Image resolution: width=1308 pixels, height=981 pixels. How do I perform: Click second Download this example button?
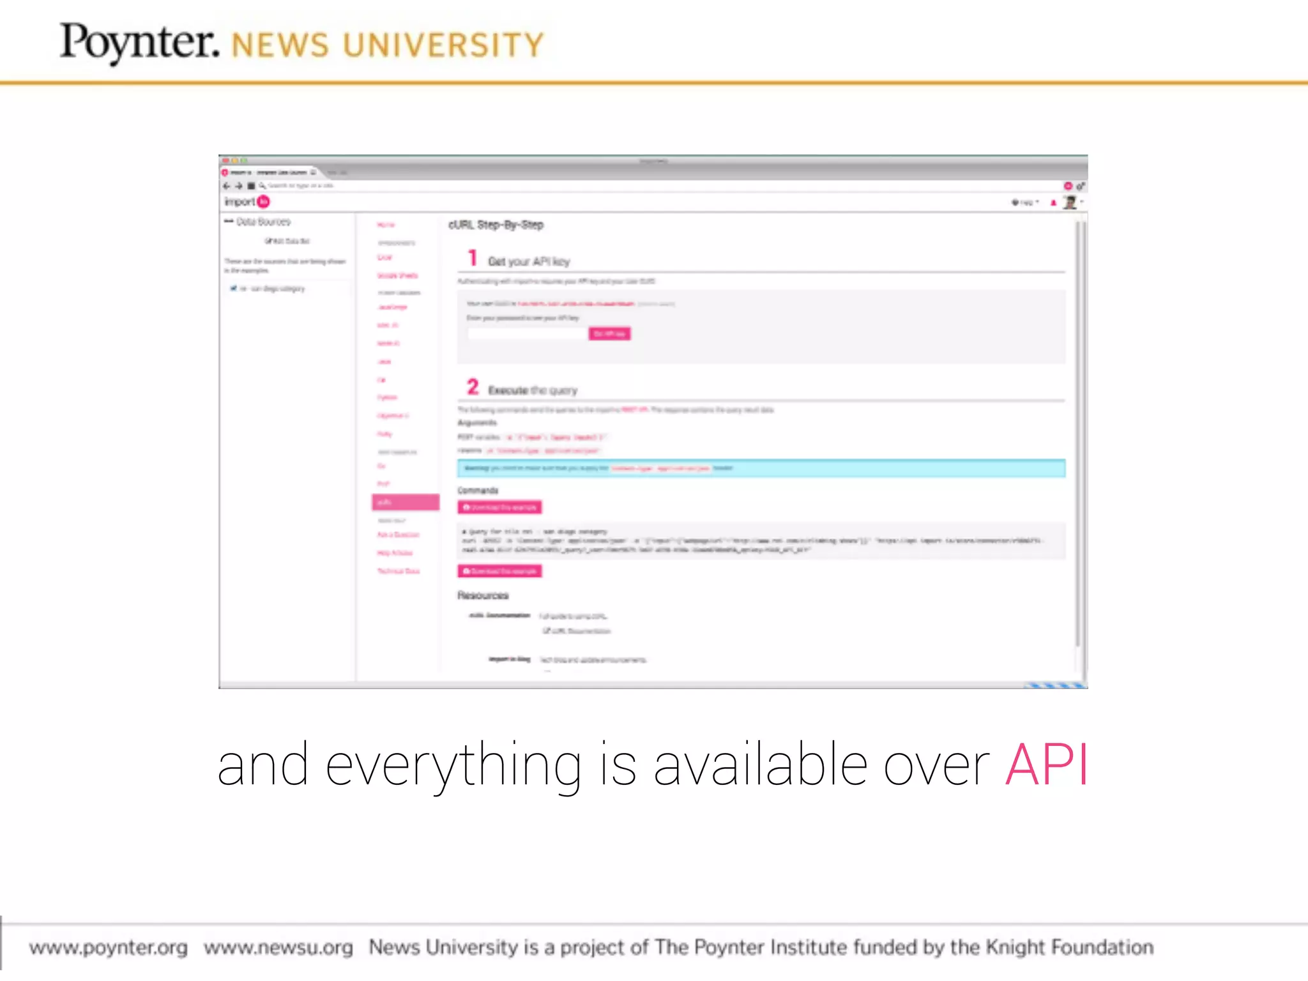(499, 571)
